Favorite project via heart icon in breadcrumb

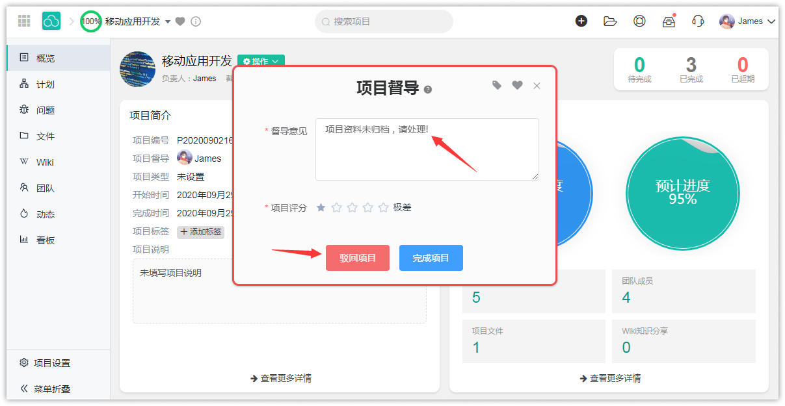(x=180, y=21)
